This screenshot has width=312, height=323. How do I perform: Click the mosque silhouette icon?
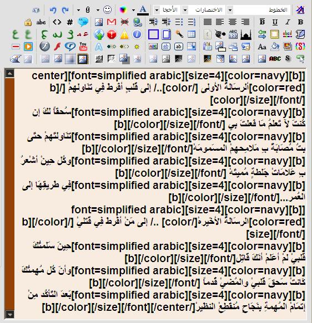point(245,34)
